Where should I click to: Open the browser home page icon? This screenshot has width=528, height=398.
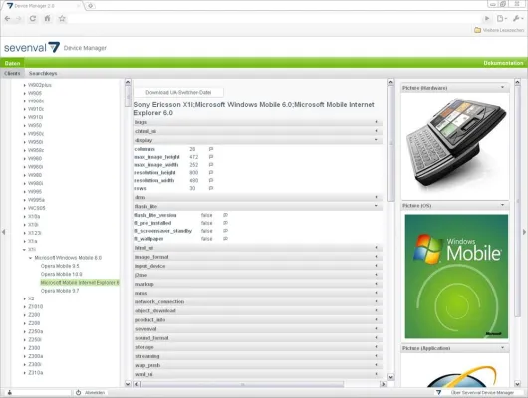click(47, 19)
